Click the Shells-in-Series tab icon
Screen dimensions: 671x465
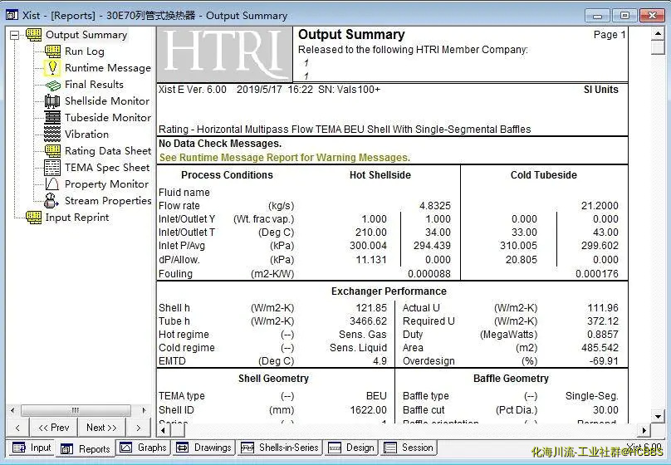coord(247,448)
